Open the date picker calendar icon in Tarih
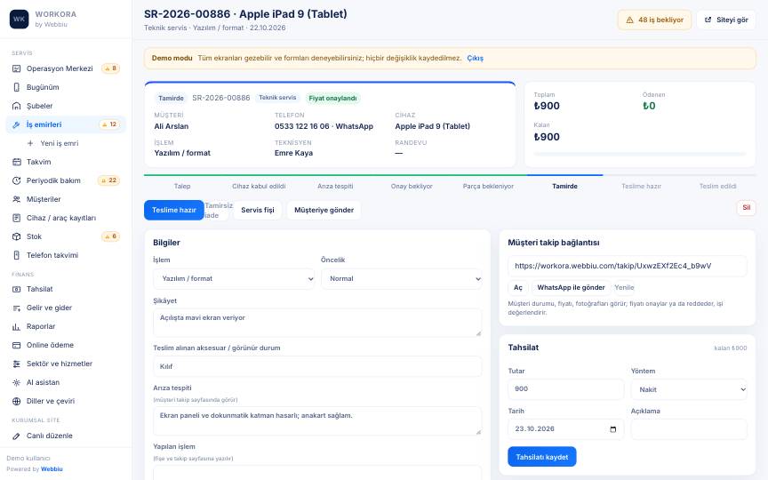The width and height of the screenshot is (768, 480). (x=612, y=429)
